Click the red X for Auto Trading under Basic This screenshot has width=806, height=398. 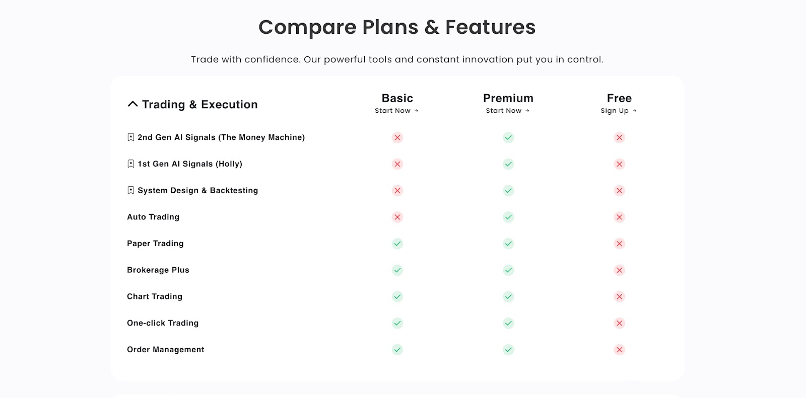pos(397,217)
